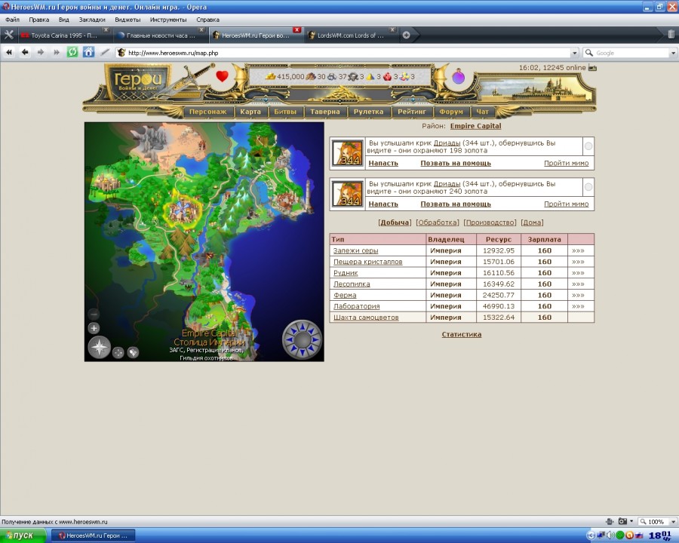Open the Персонаж game menu
The width and height of the screenshot is (679, 543).
[x=208, y=112]
